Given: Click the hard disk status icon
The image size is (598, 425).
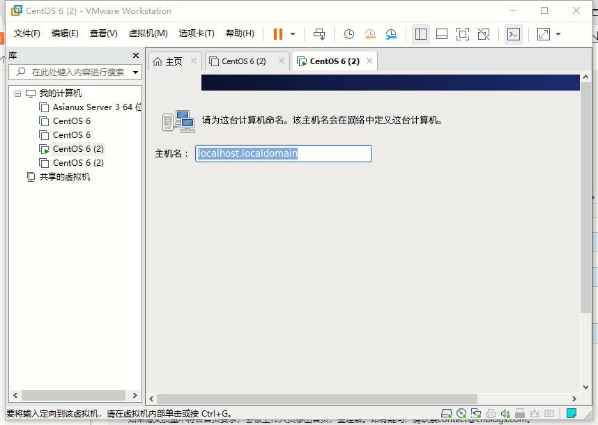Looking at the screenshot, I should point(446,413).
